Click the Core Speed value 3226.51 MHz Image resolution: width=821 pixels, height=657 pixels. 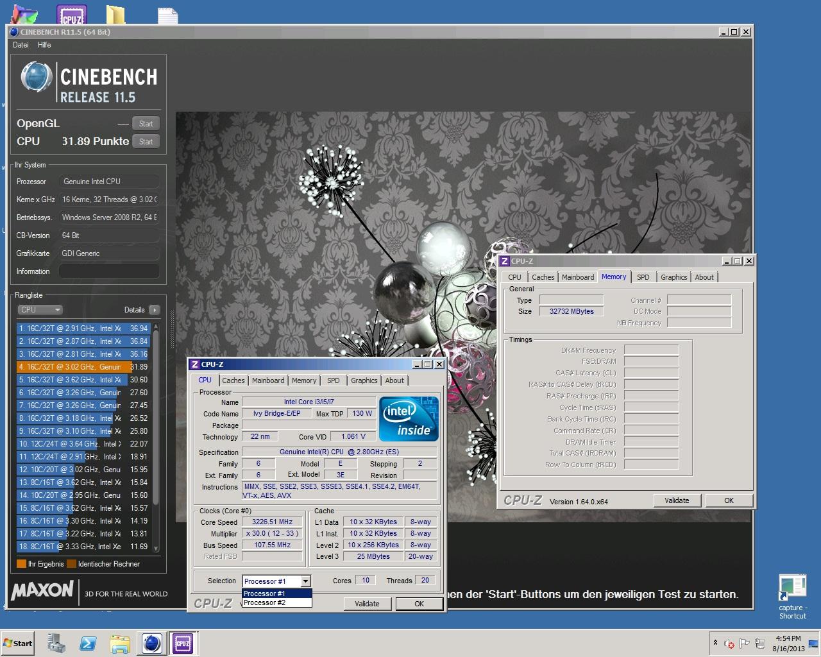point(272,522)
